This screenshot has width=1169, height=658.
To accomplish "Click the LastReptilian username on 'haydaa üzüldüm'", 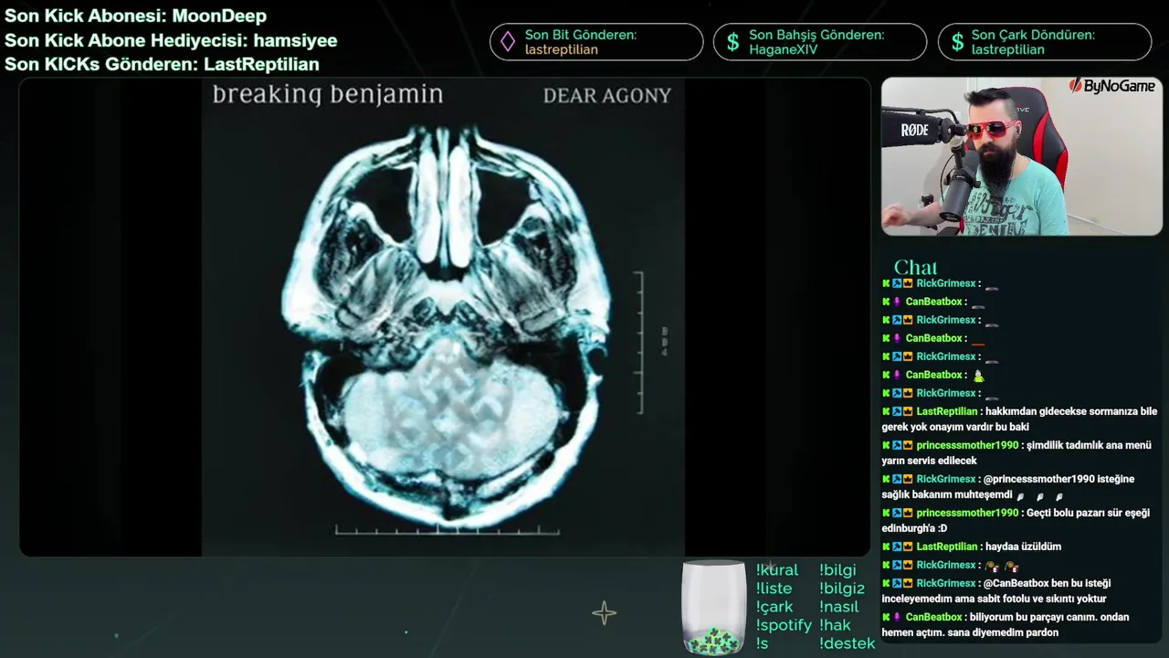I will (947, 547).
